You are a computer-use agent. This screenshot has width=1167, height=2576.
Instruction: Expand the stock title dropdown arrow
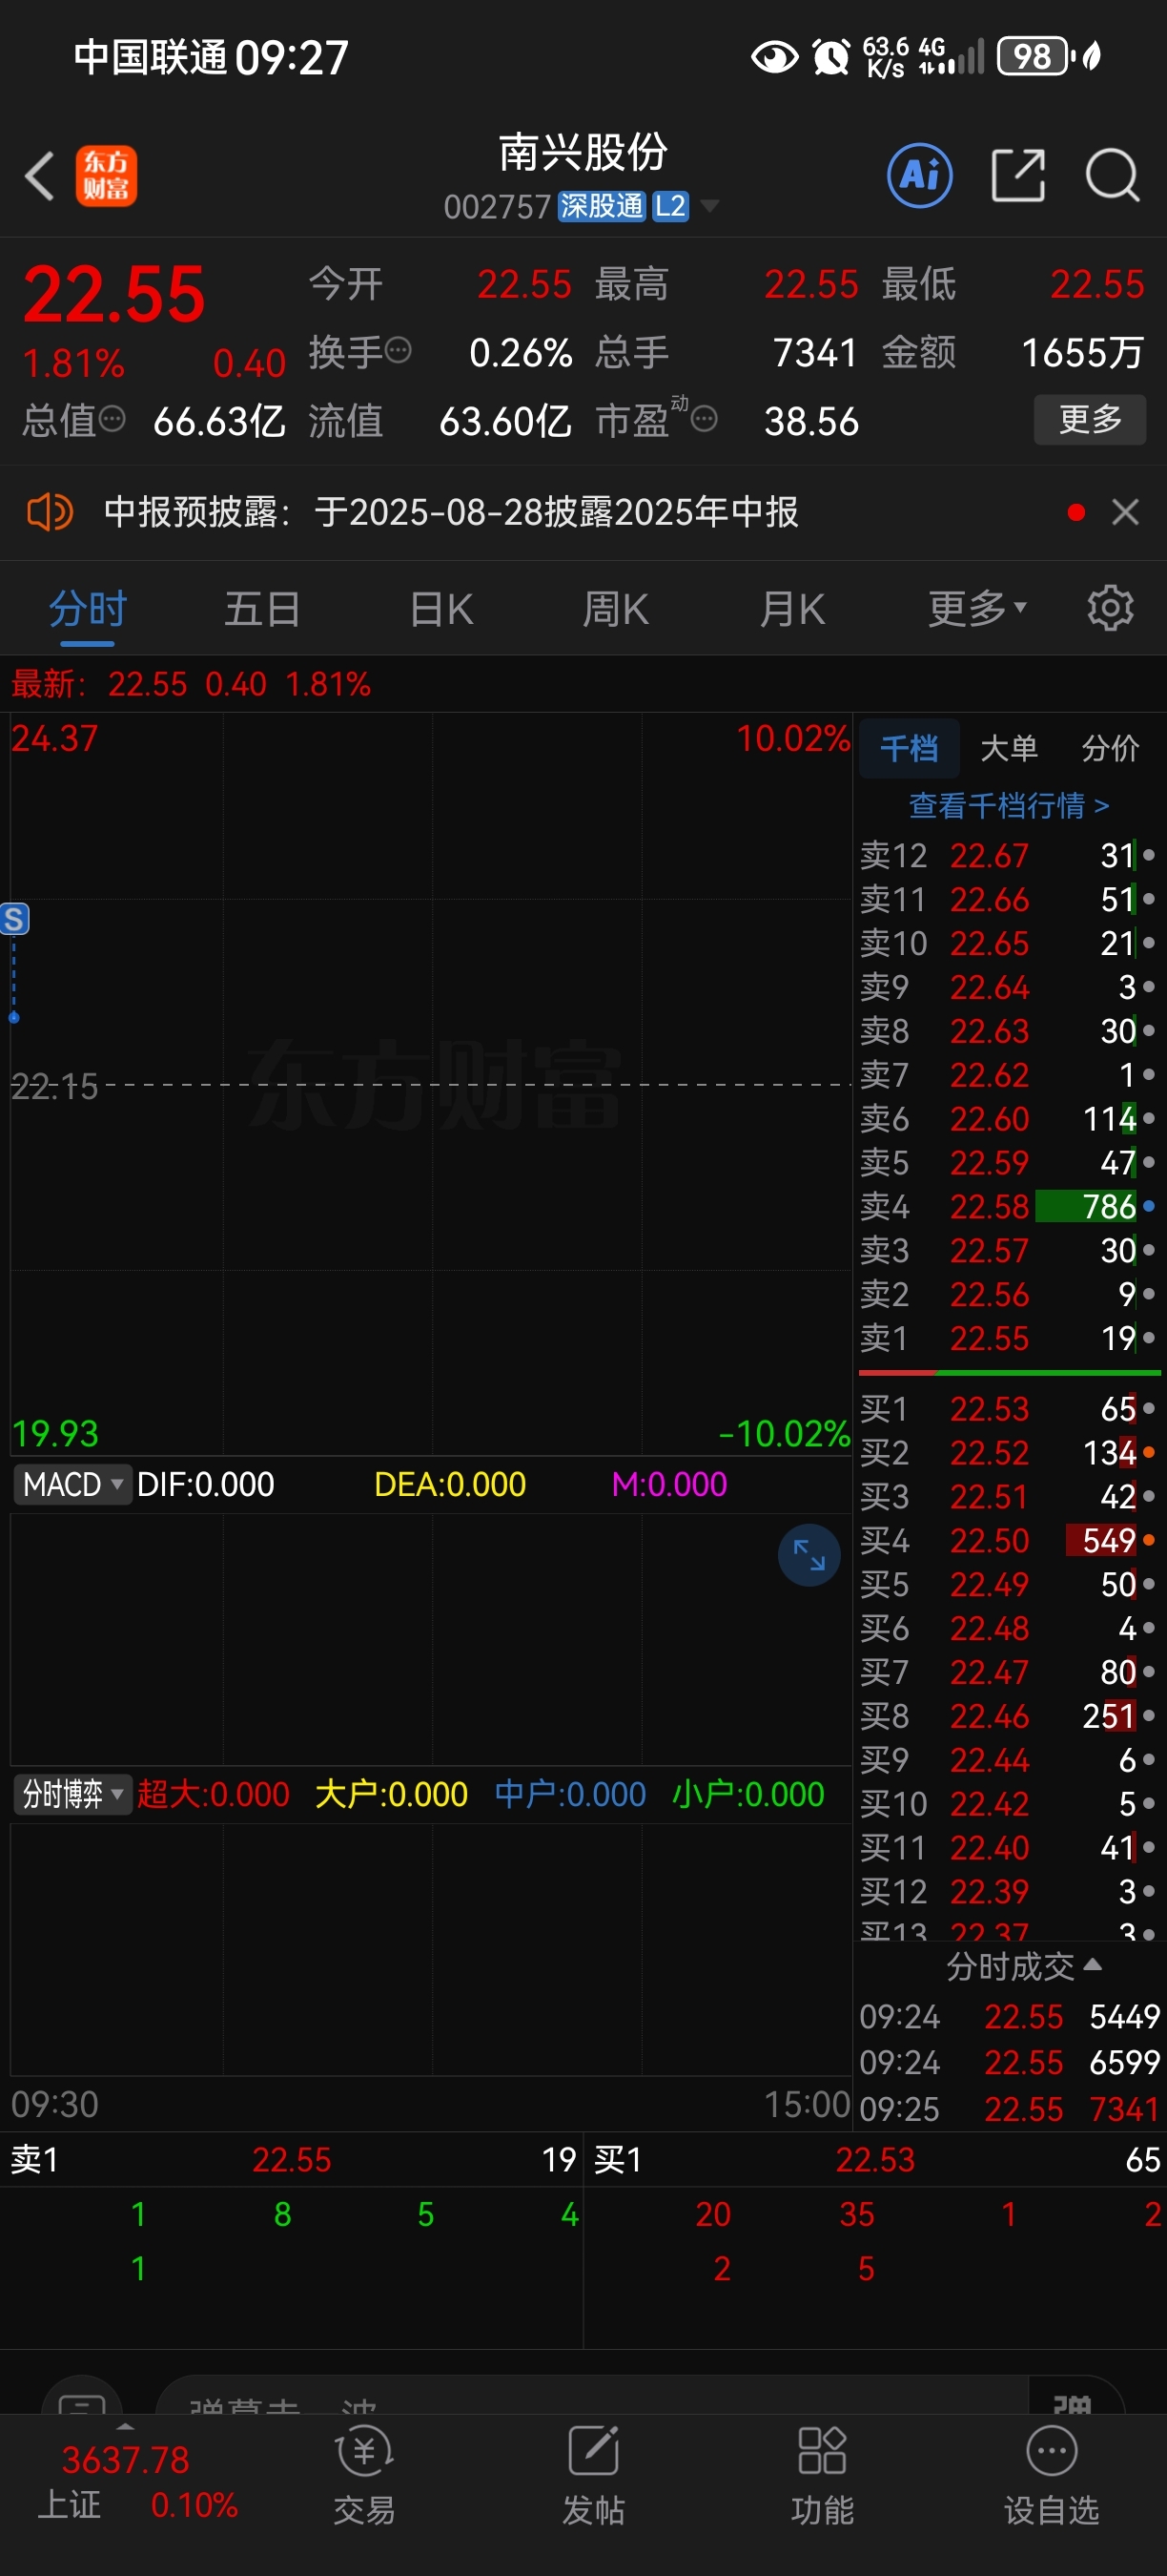click(709, 206)
